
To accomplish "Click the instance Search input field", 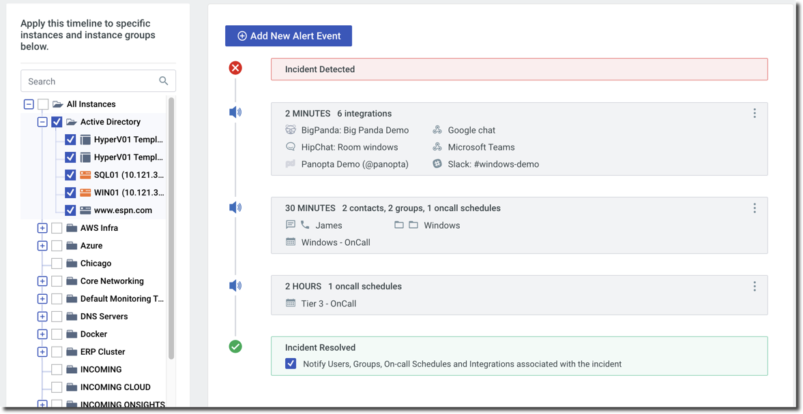I will pyautogui.click(x=89, y=81).
